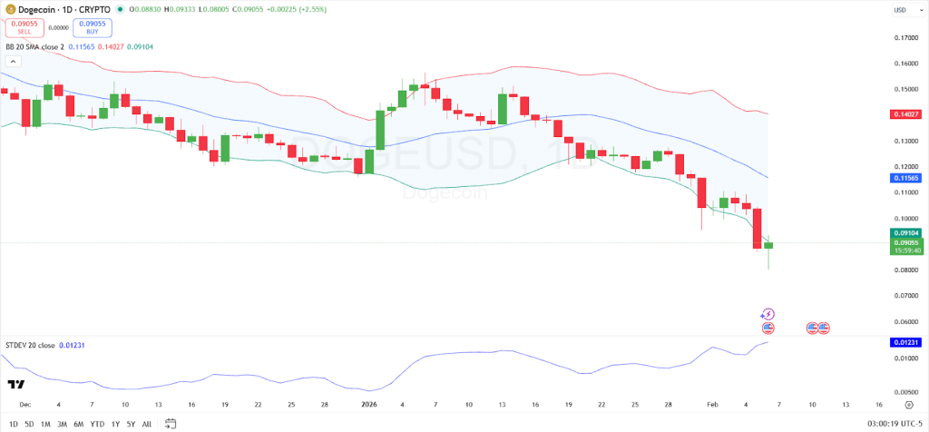Click the Dogecoin coin logo icon
The width and height of the screenshot is (929, 432).
[10, 9]
